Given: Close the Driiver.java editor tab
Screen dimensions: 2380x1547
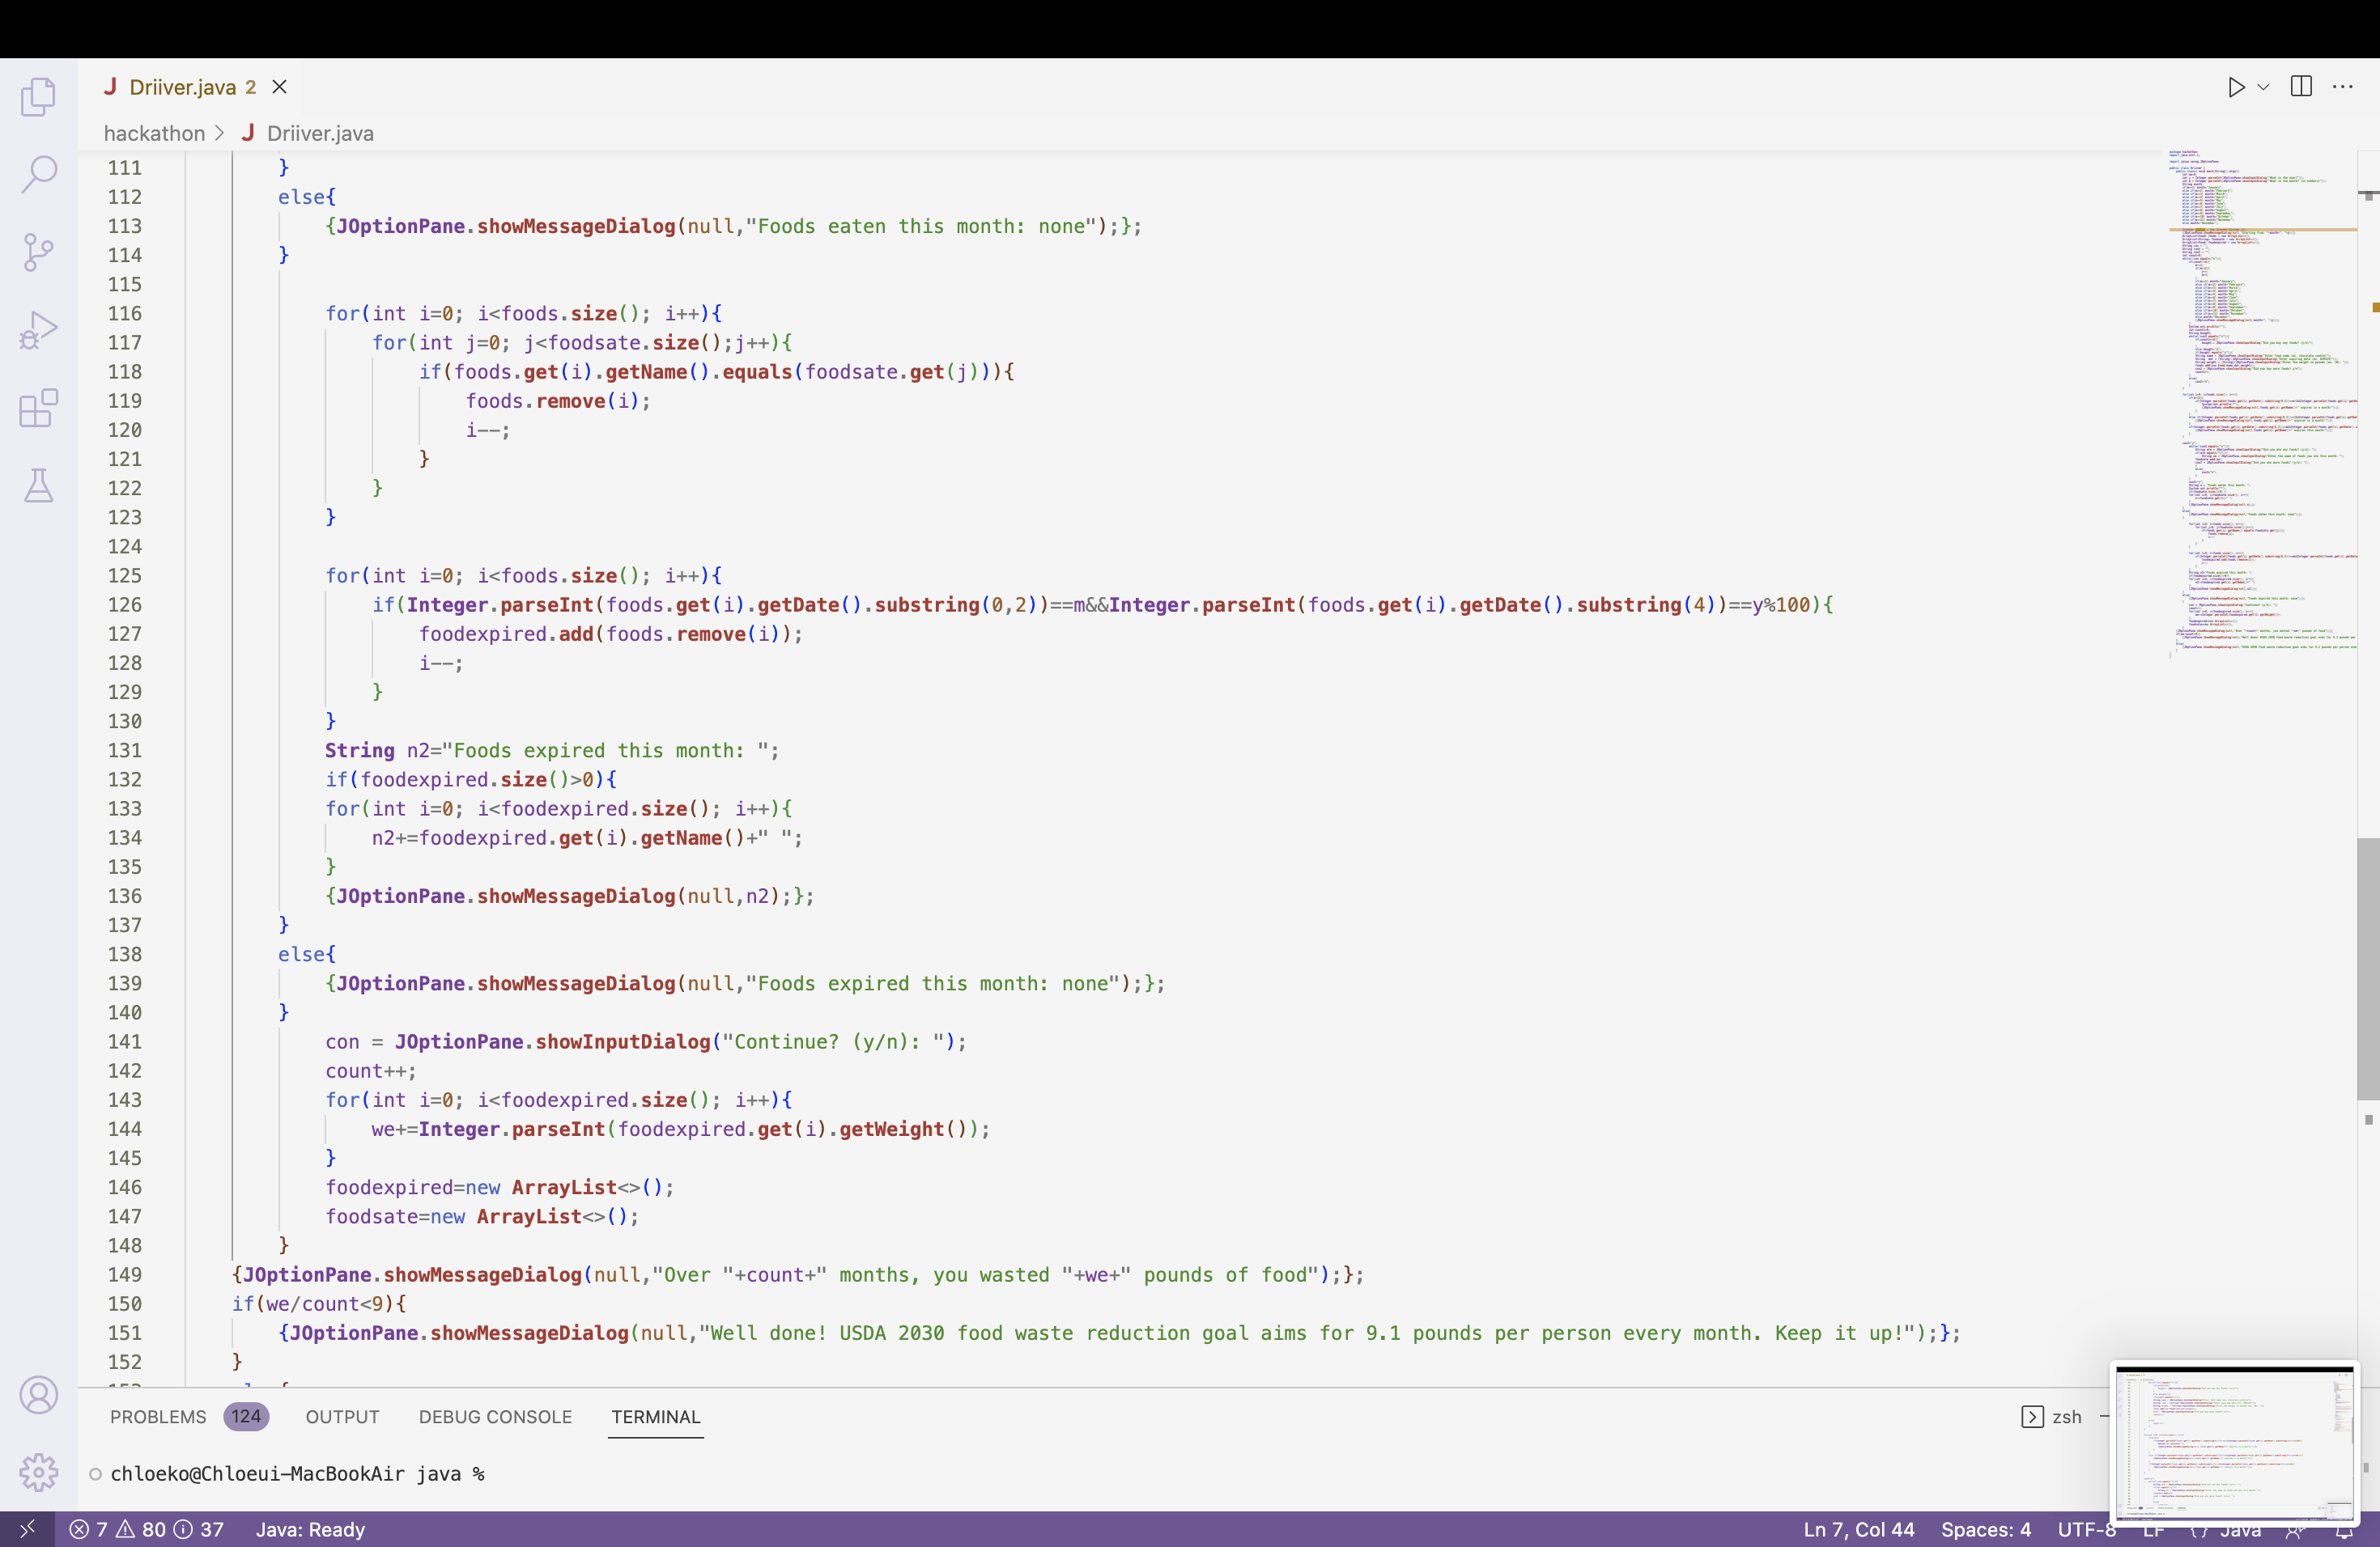Looking at the screenshot, I should click(x=280, y=87).
